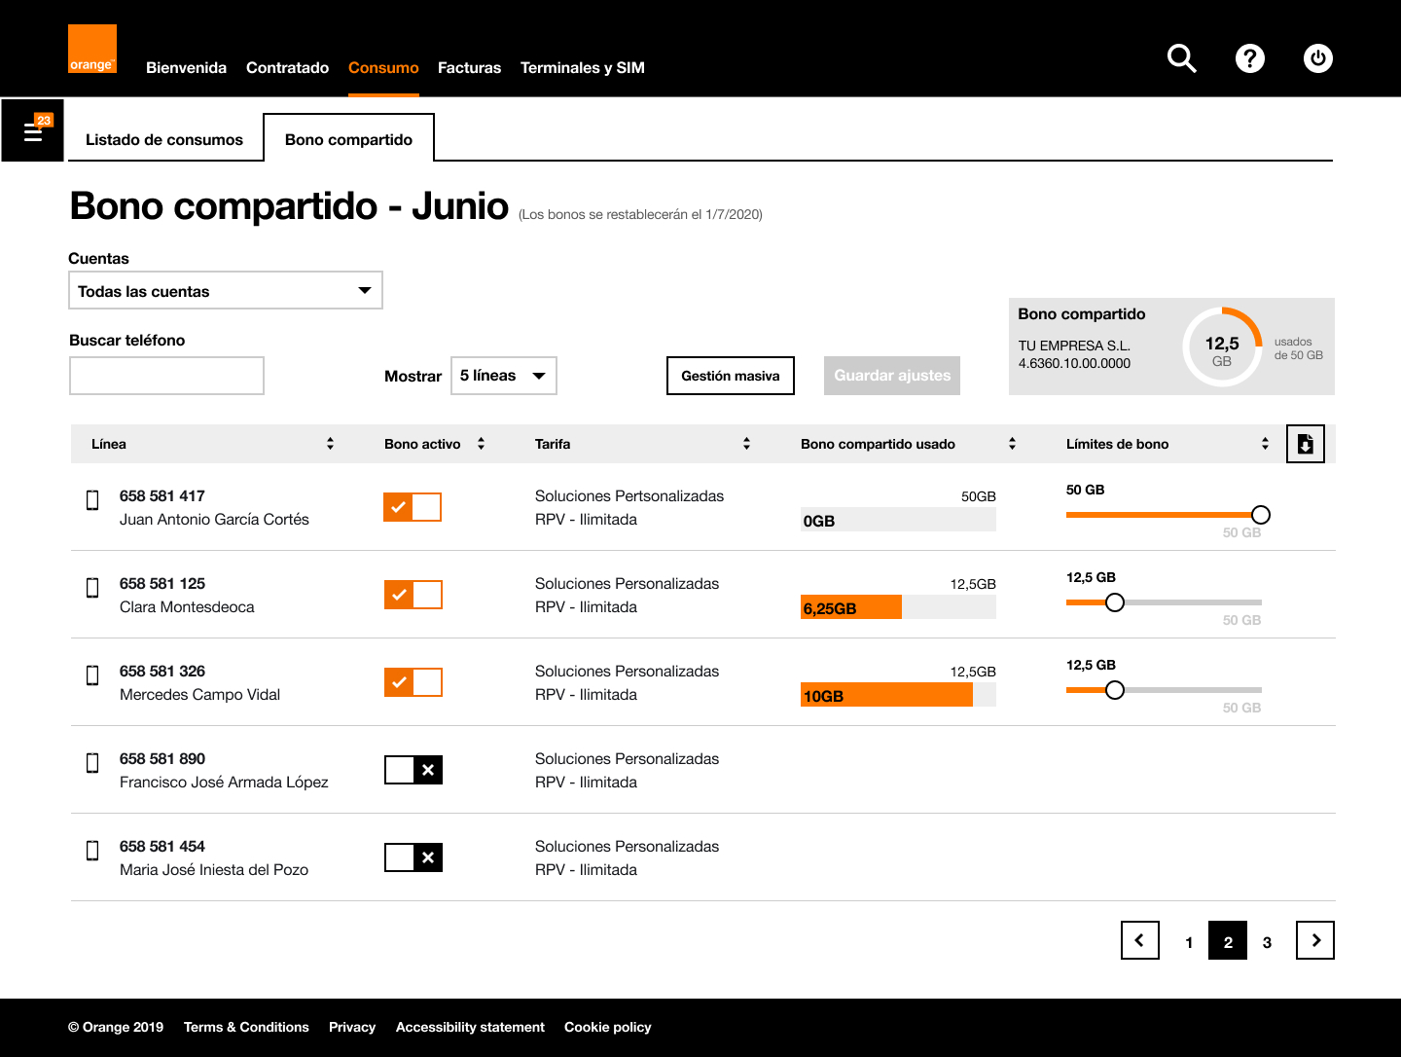Open the Cookie policy link

(x=607, y=1027)
